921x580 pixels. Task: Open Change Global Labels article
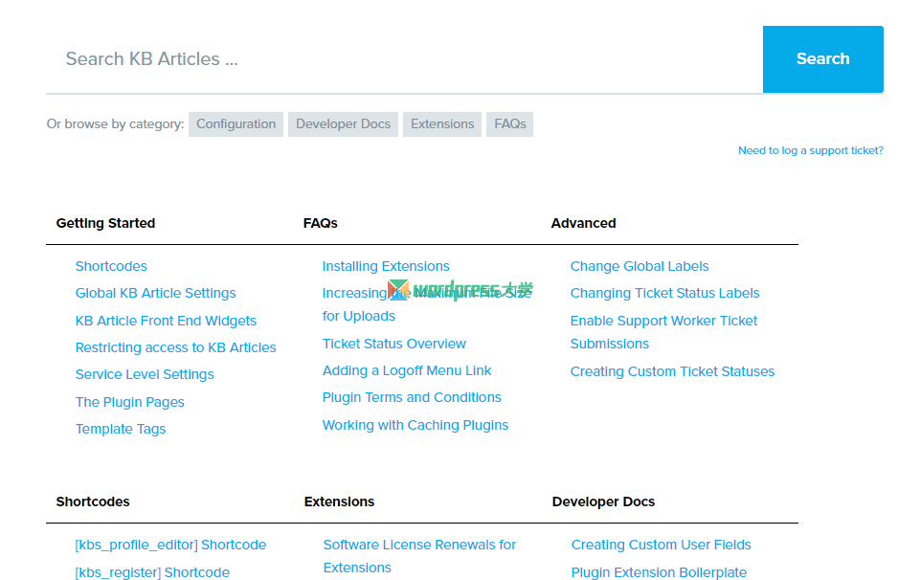tap(640, 266)
